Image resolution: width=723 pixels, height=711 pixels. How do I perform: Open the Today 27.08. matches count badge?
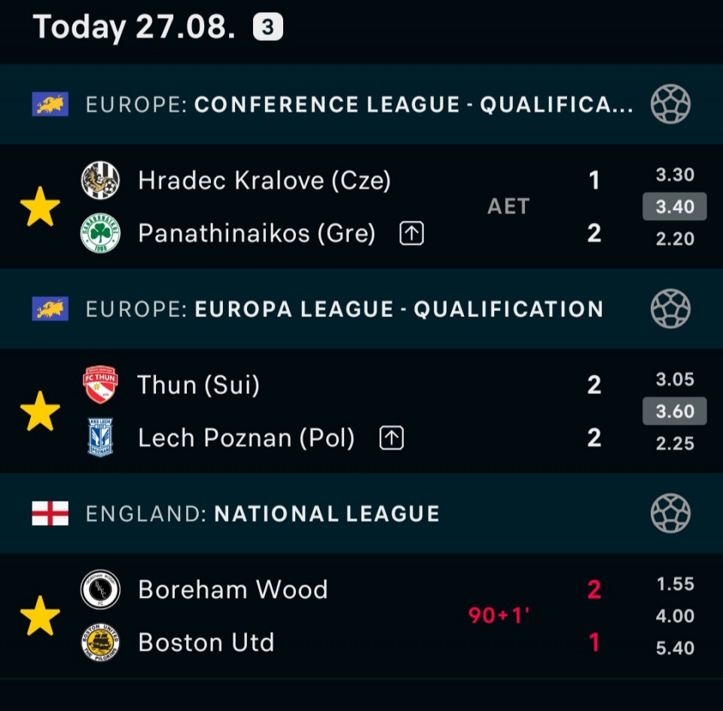[x=268, y=27]
